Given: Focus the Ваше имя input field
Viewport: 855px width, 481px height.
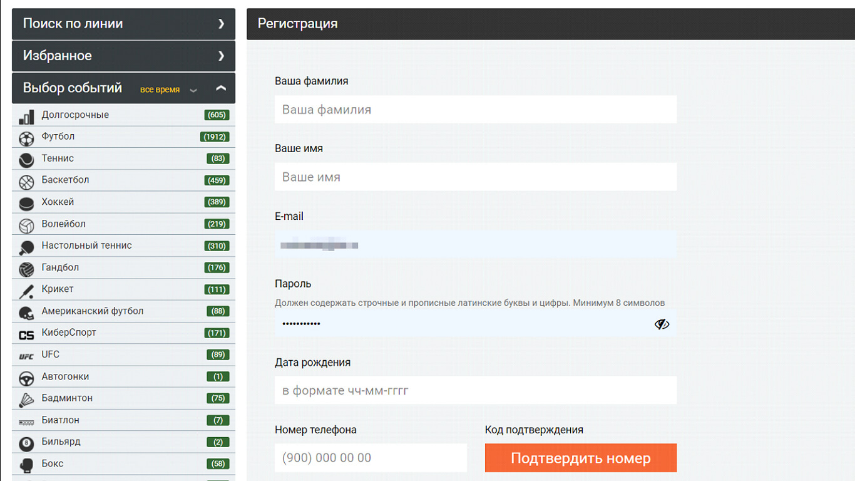Looking at the screenshot, I should point(476,177).
